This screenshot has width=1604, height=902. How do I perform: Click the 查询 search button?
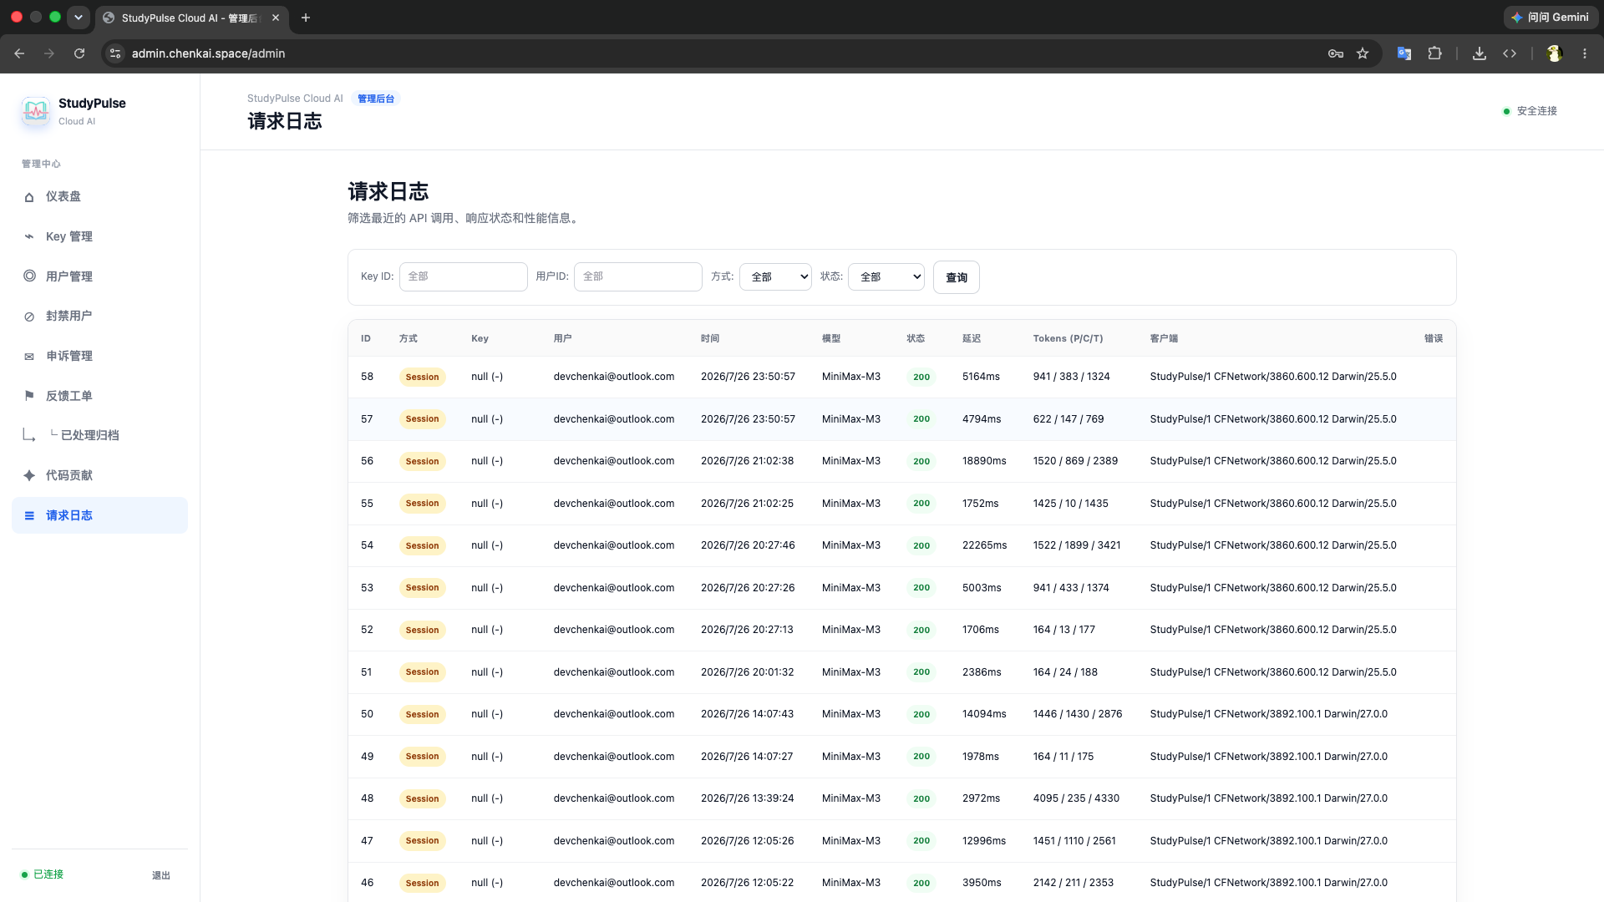[956, 277]
